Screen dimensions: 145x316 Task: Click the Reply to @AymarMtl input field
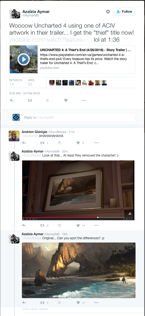point(78,118)
